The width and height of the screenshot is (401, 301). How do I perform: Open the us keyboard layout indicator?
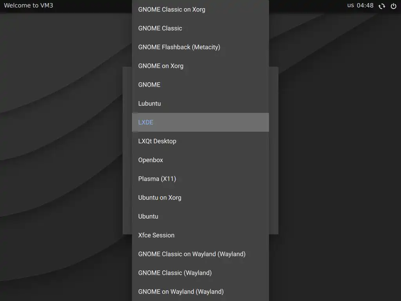click(350, 5)
